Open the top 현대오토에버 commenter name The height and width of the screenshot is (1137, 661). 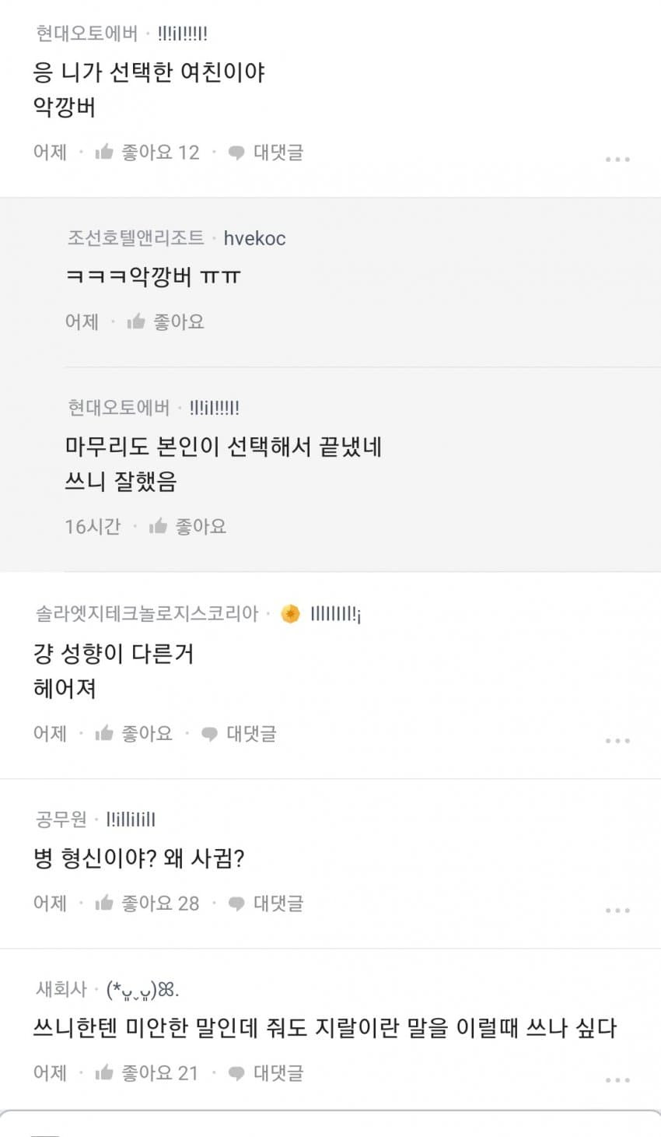tap(86, 33)
